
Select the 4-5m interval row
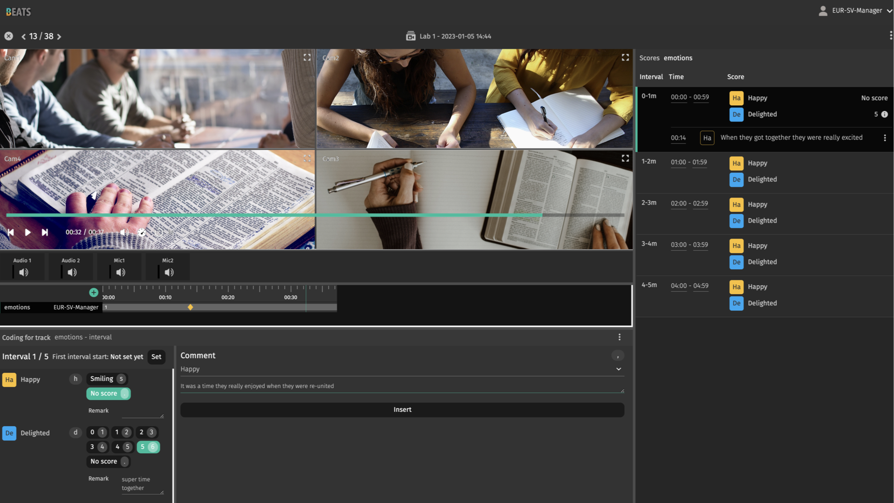point(765,296)
